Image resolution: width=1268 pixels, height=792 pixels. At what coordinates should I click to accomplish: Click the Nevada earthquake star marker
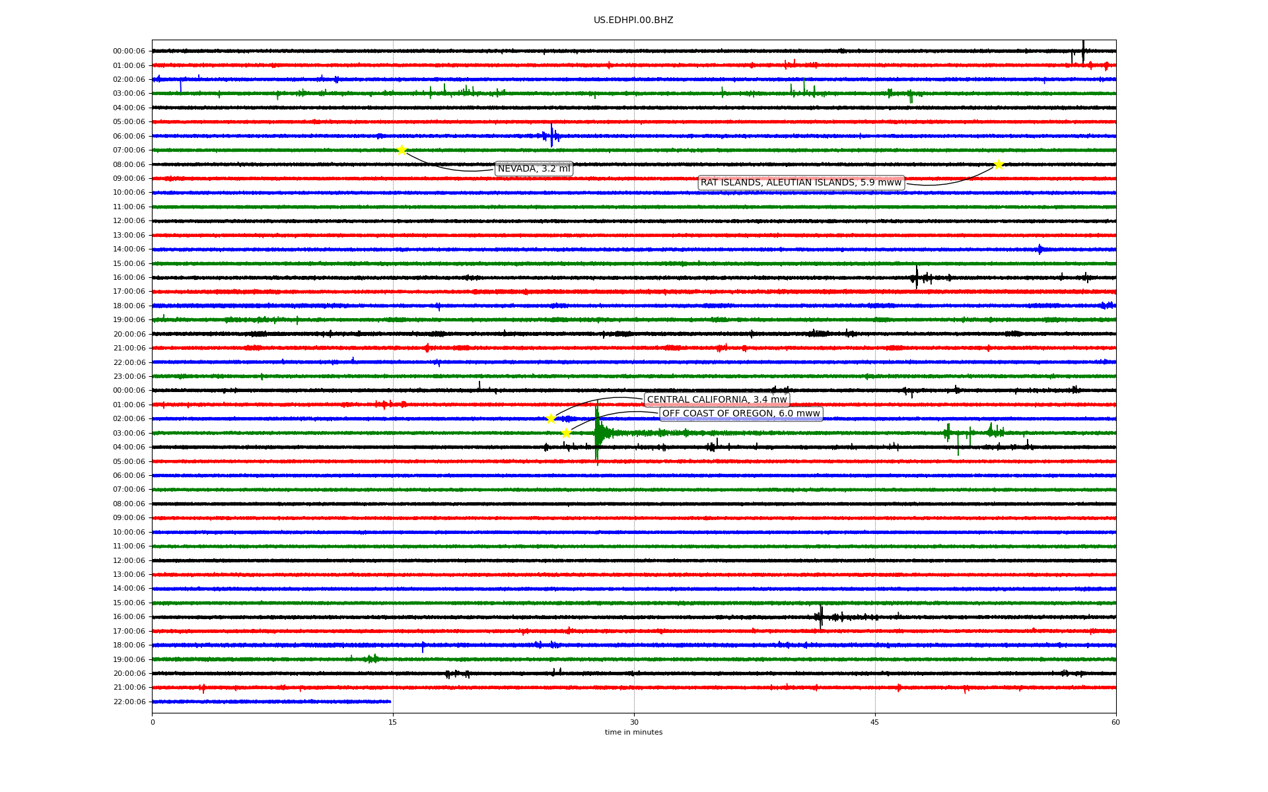(402, 150)
